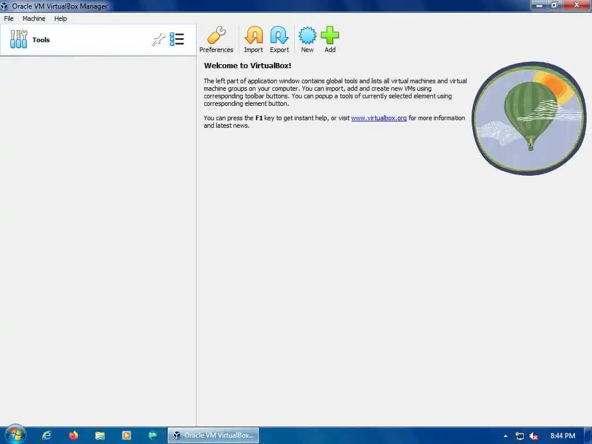Create a New virtual machine
The height and width of the screenshot is (444, 592).
[x=308, y=40]
